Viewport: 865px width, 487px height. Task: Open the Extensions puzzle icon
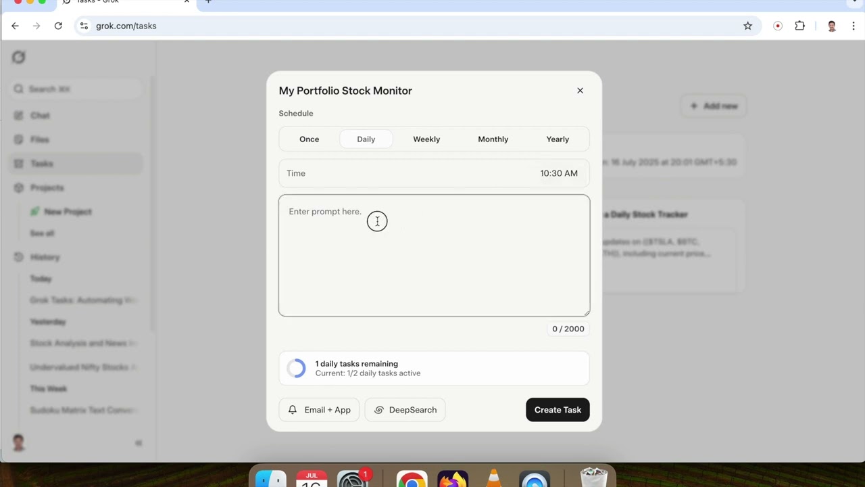click(x=799, y=26)
